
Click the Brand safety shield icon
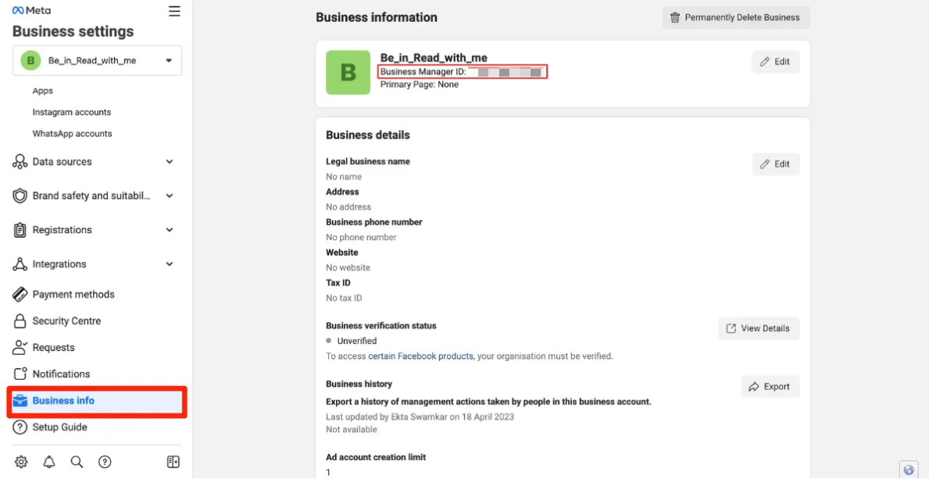click(20, 196)
